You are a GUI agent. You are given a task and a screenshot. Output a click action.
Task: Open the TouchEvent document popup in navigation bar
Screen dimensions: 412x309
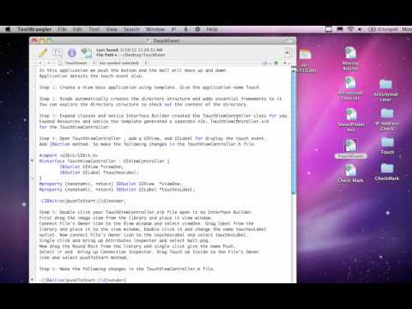point(76,63)
